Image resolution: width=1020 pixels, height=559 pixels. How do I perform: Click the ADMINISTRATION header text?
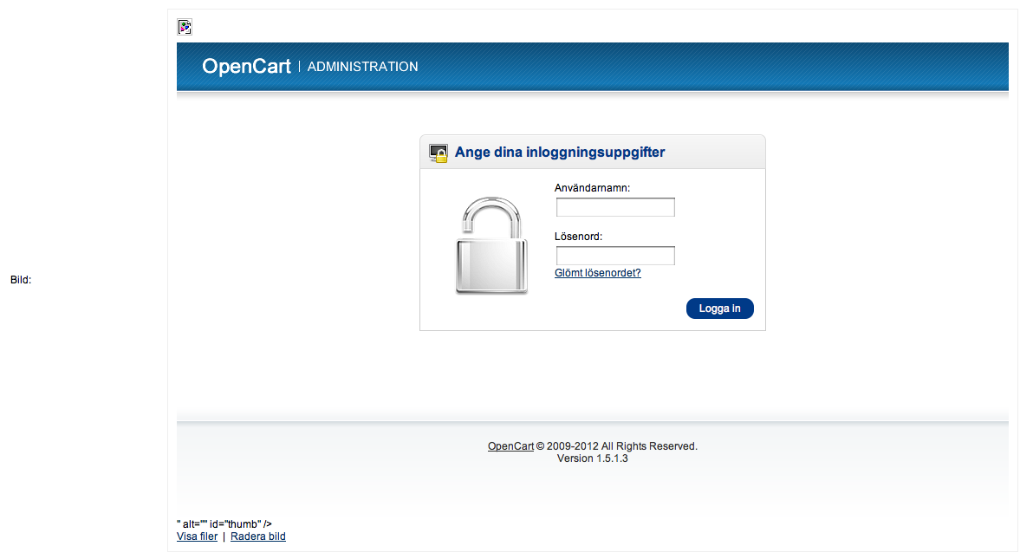pyautogui.click(x=362, y=67)
